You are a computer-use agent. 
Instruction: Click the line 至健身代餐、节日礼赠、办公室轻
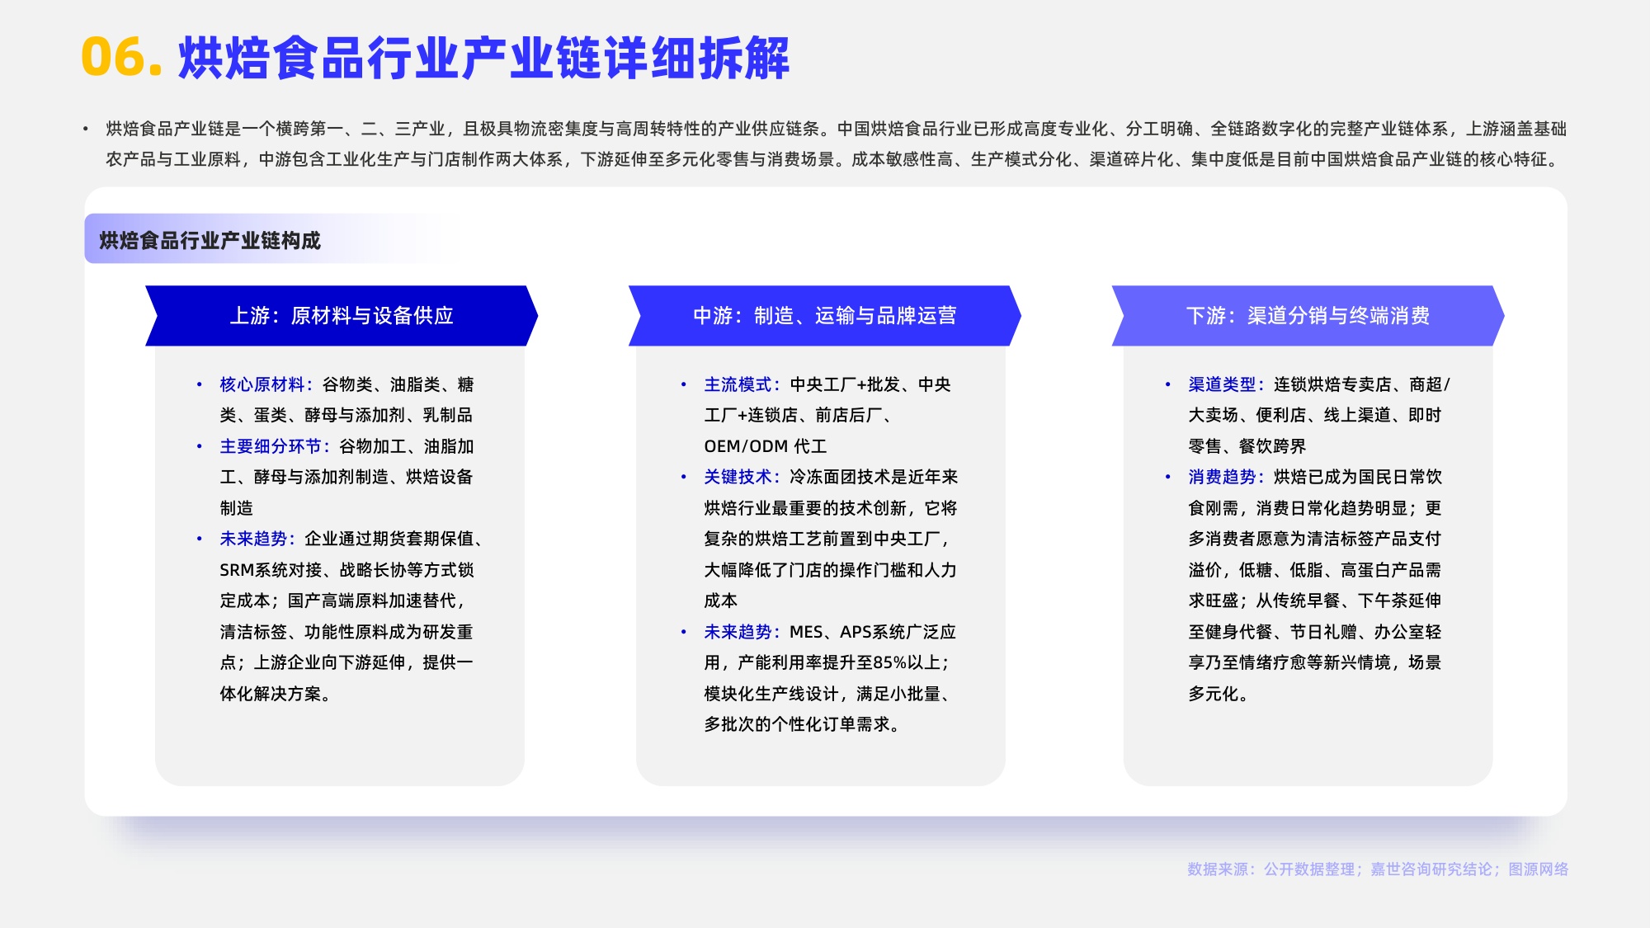(x=1315, y=632)
